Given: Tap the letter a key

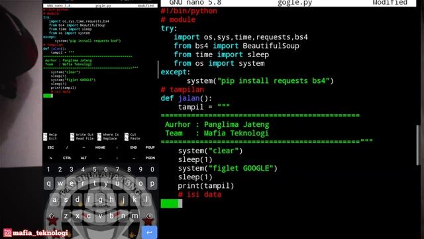Looking at the screenshot, I should [x=54, y=200].
